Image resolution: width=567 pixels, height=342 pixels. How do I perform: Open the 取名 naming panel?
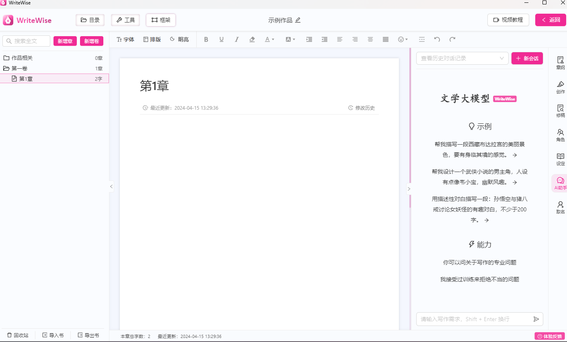point(561,207)
